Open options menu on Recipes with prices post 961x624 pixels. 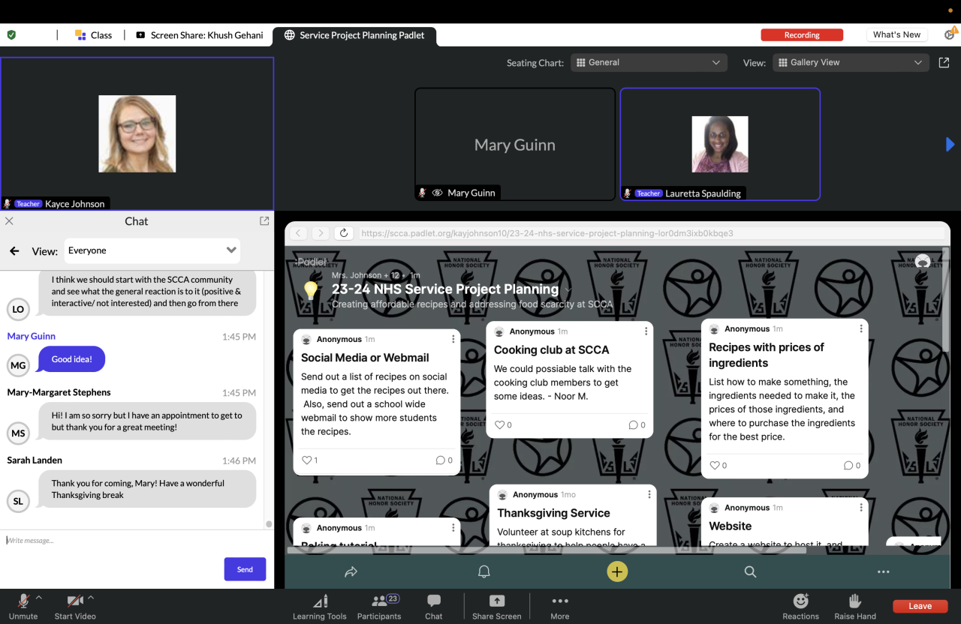pyautogui.click(x=861, y=329)
